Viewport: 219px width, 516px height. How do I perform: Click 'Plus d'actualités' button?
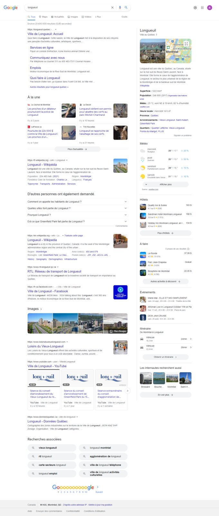tap(77, 149)
